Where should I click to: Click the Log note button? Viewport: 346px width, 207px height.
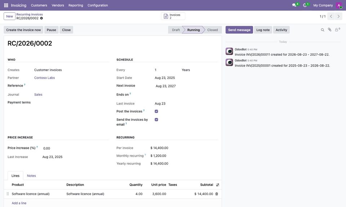263,30
